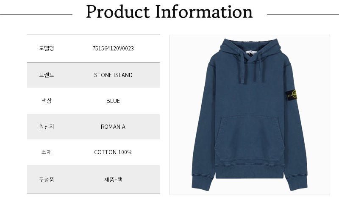The image size is (339, 208).
Task: Select the COTTON 100% material value
Action: pyautogui.click(x=113, y=152)
